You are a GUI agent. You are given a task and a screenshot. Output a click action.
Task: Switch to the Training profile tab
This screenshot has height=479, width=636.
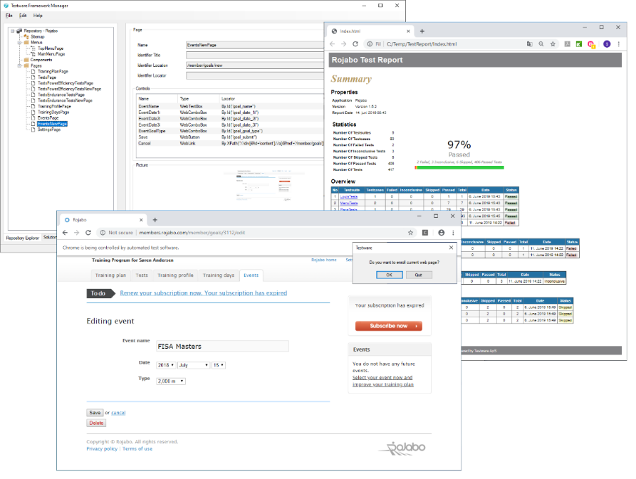pos(175,275)
